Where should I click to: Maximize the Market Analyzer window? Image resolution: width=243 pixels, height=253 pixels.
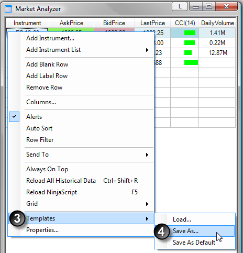(209, 7)
